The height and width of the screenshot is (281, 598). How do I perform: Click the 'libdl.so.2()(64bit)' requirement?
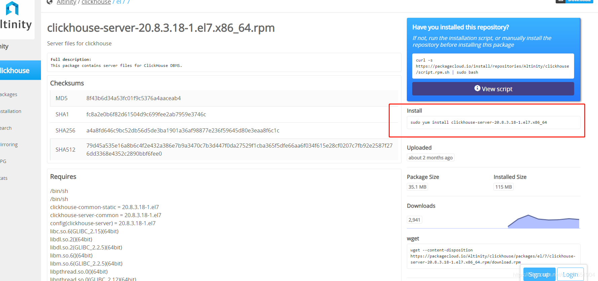coord(71,239)
